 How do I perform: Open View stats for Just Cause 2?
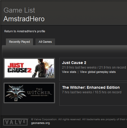69,72
